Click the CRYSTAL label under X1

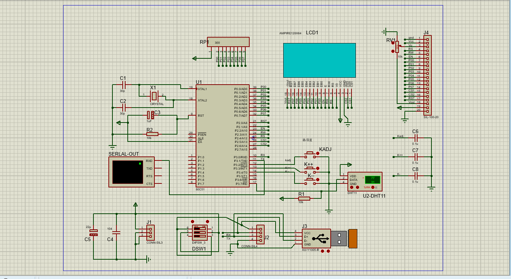tap(157, 104)
